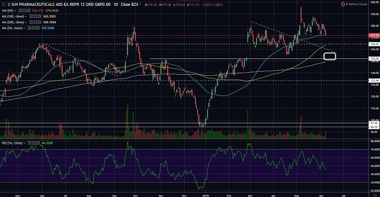
Task: Click the low price L170.64
Action: pos(179,5)
